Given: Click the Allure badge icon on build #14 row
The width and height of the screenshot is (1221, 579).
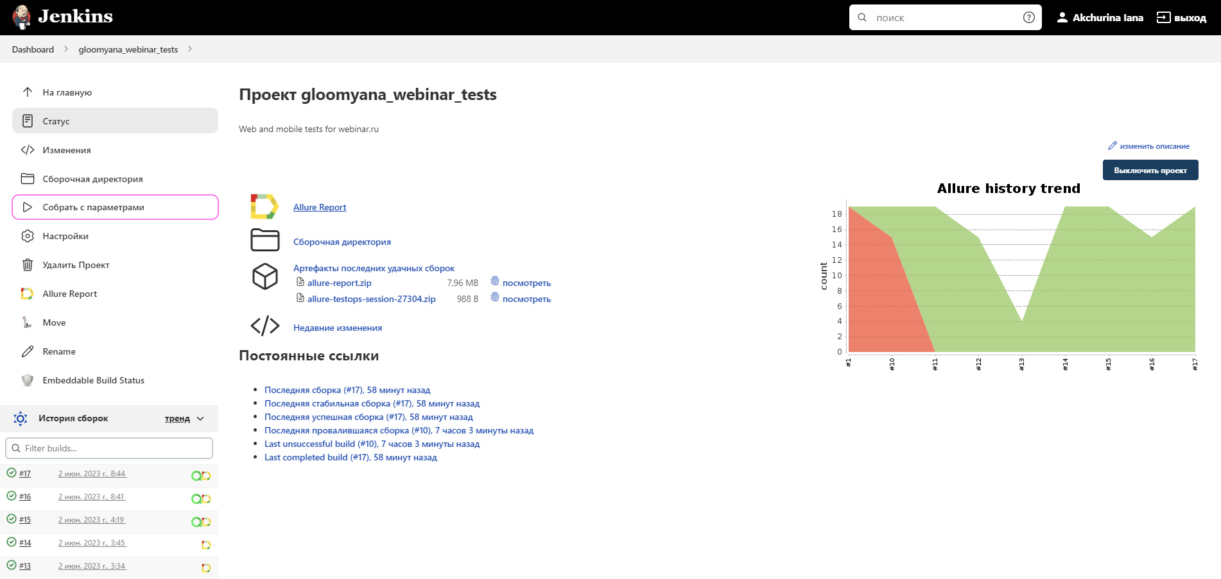Looking at the screenshot, I should pyautogui.click(x=206, y=545).
